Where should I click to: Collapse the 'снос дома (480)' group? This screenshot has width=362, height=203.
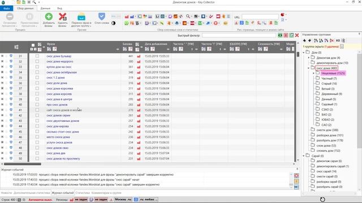click(x=309, y=68)
